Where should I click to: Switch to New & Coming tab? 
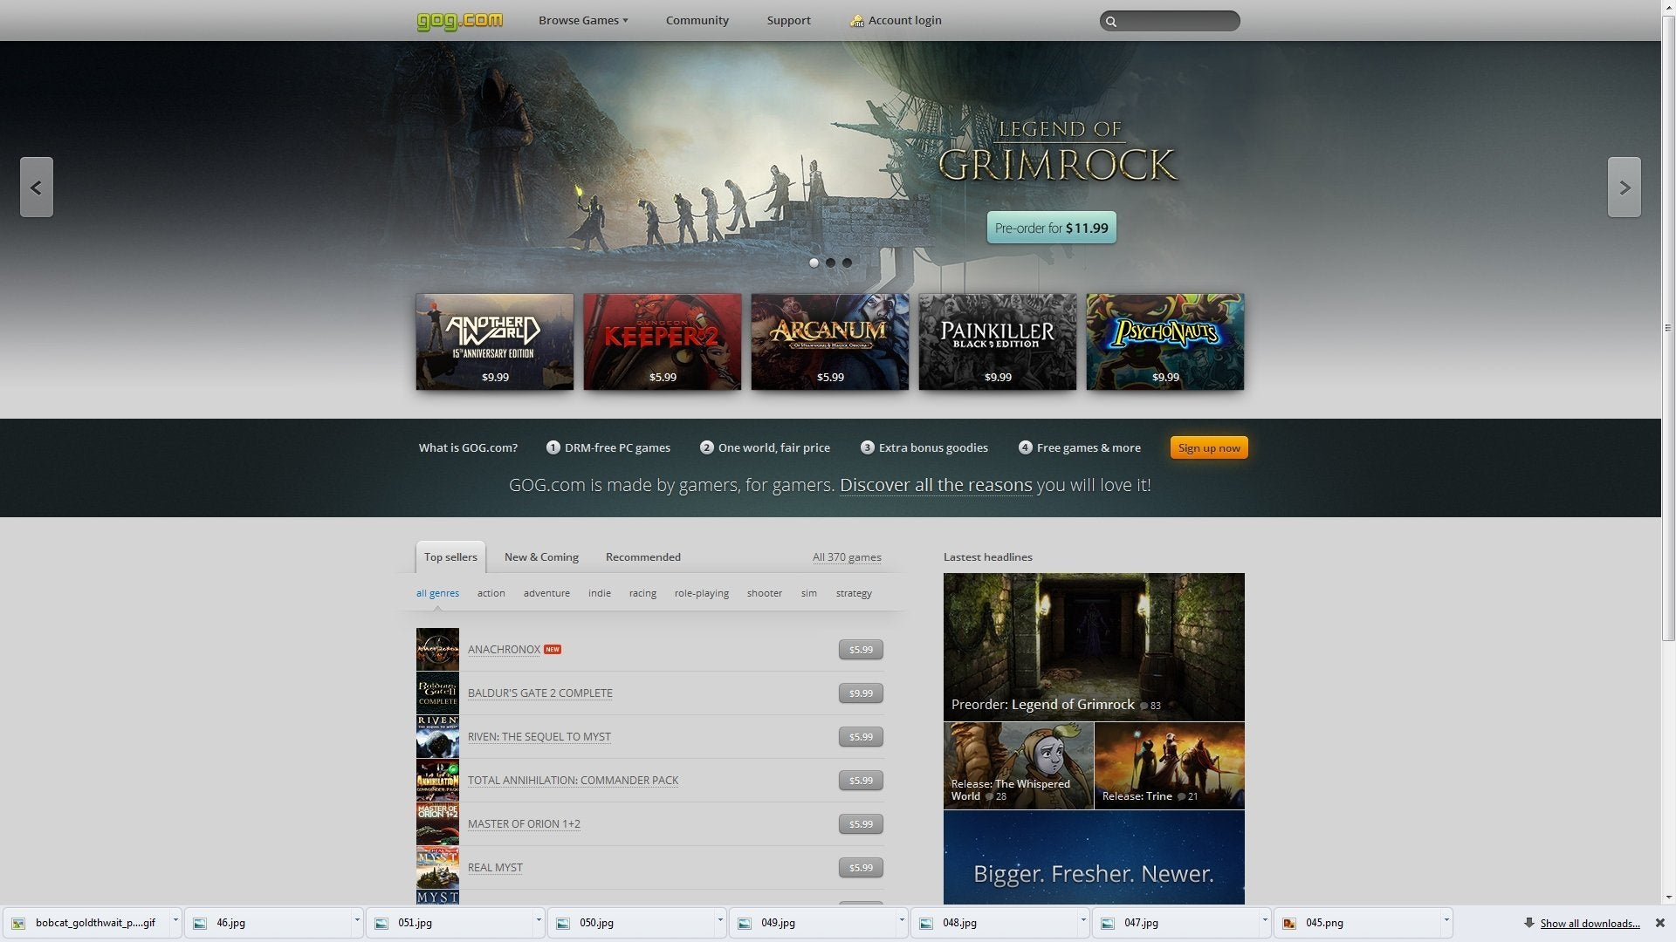pyautogui.click(x=541, y=556)
